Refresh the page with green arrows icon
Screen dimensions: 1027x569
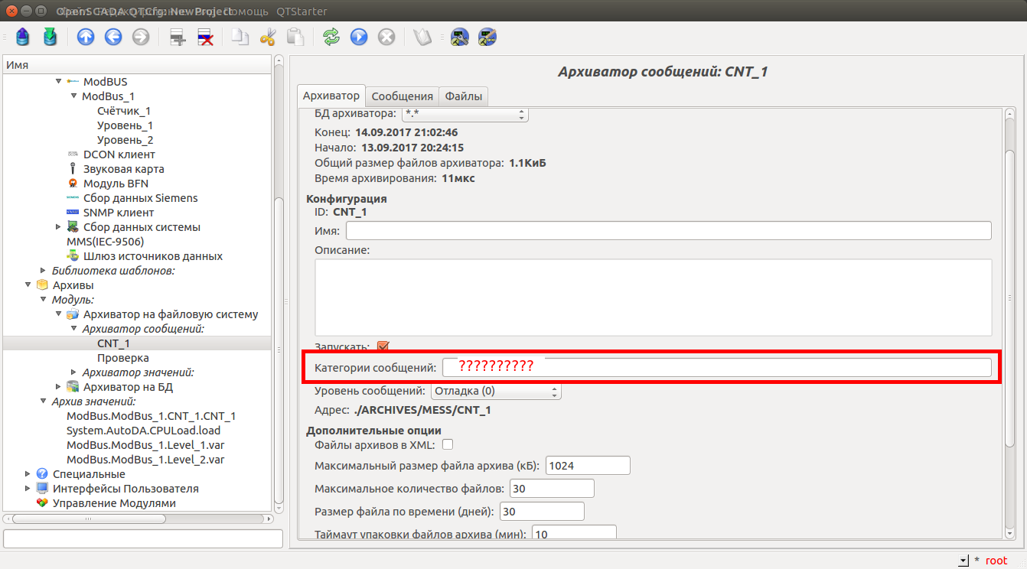point(331,37)
